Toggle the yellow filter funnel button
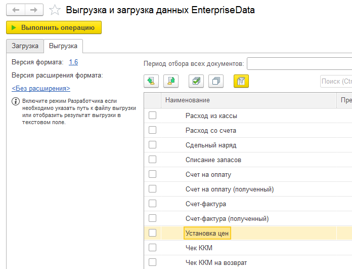 point(241,81)
